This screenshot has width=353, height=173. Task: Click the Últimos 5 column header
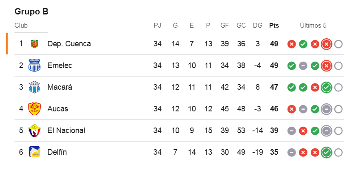313,26
